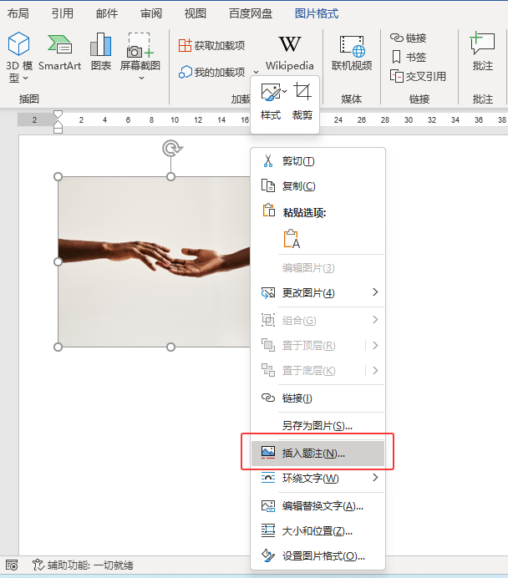Click the picture's top-middle resize handle
Viewport: 508px width, 578px height.
(170, 176)
